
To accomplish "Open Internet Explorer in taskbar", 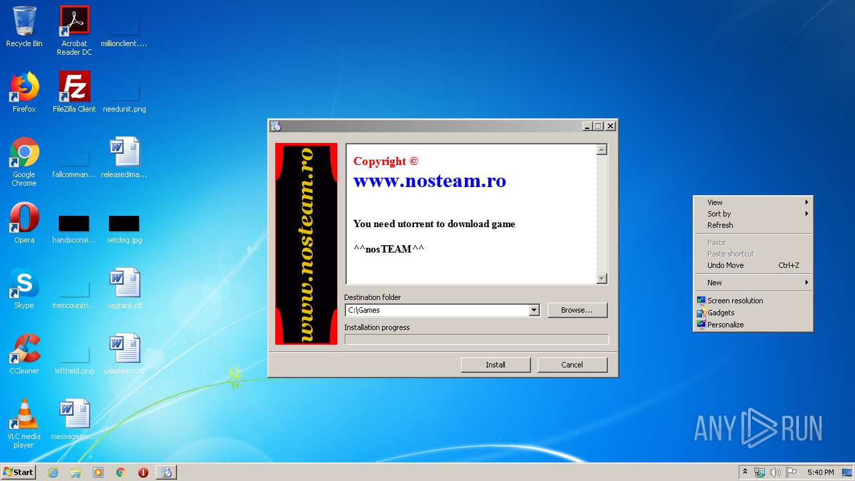I will 53,472.
